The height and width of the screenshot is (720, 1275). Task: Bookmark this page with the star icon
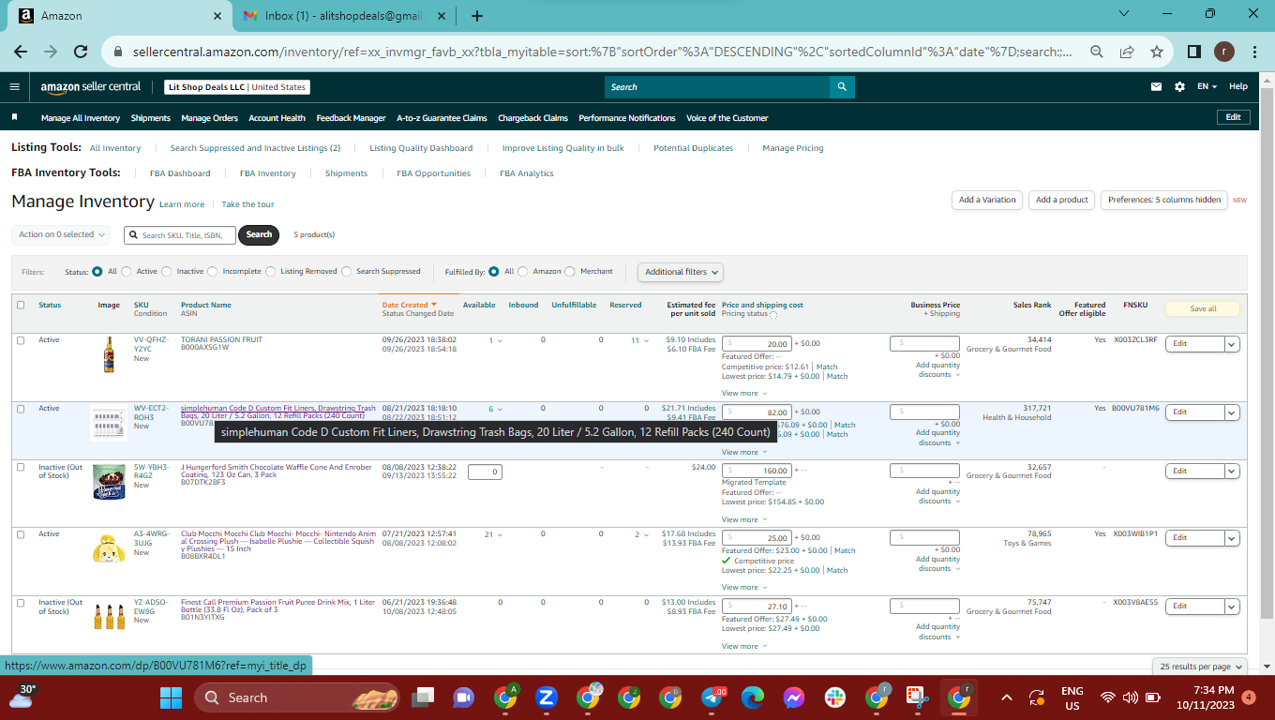(1157, 52)
